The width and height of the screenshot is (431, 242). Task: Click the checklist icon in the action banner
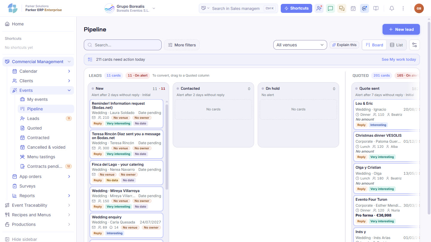(x=90, y=60)
